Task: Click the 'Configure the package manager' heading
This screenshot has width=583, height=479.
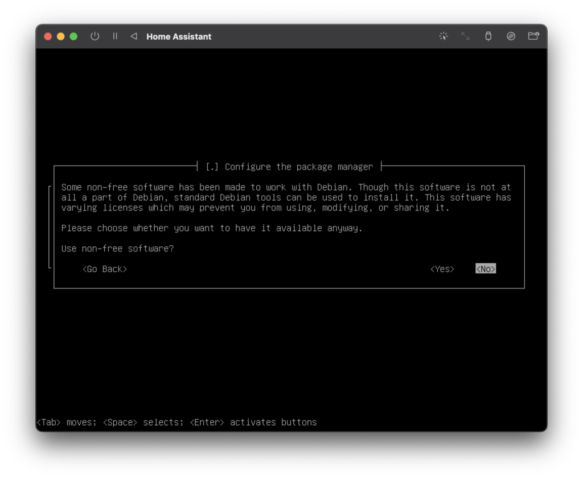Action: coord(298,167)
